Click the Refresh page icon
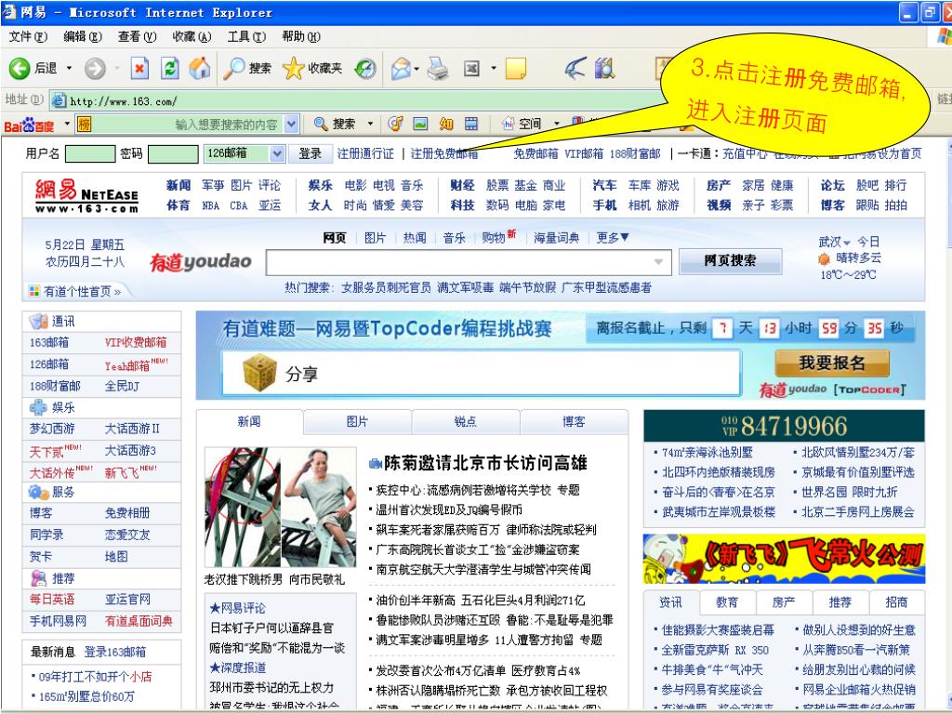 tap(170, 69)
